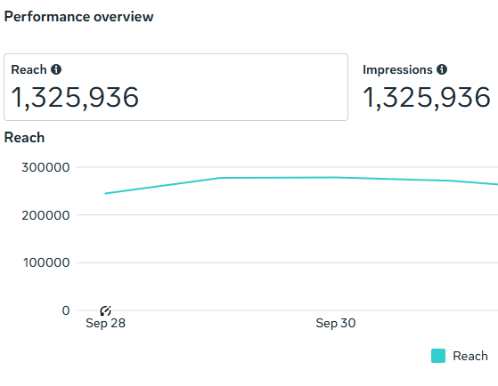Click the Impressions value 1,325,936

[x=427, y=97]
